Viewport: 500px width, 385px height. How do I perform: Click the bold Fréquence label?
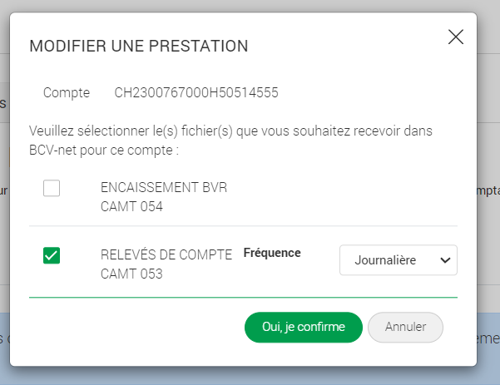(x=272, y=253)
